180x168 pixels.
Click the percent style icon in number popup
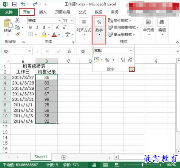107,60
